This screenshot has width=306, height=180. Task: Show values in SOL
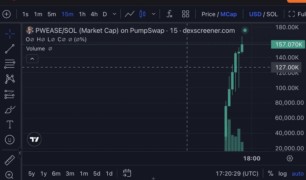(272, 14)
